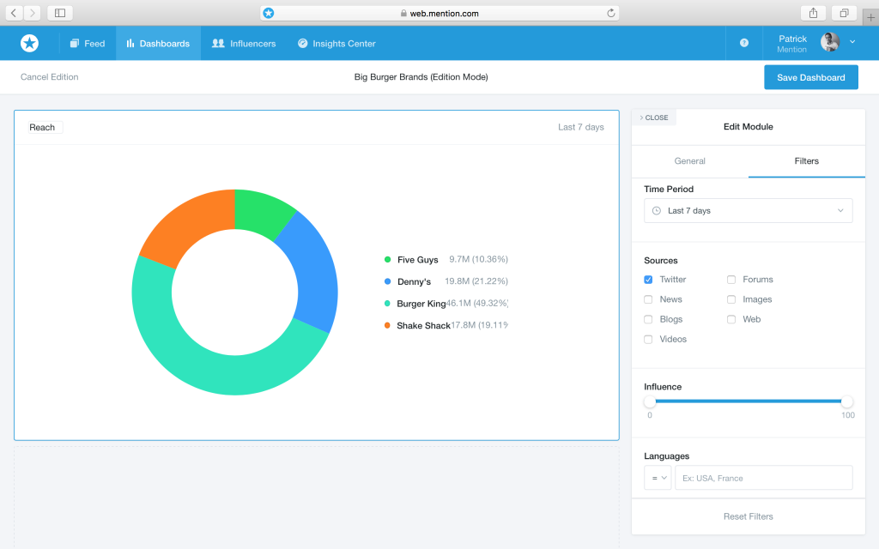
Task: Open the Feed section
Action: [87, 43]
